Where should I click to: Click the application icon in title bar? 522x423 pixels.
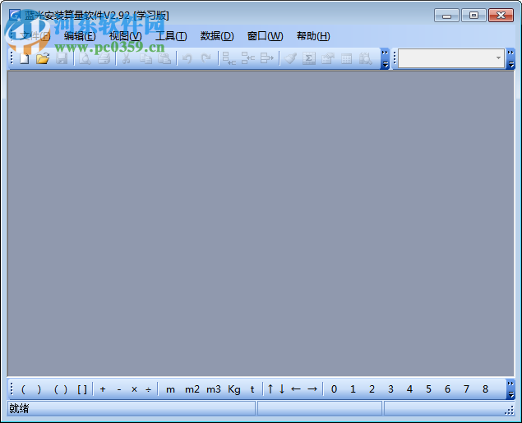[15, 16]
